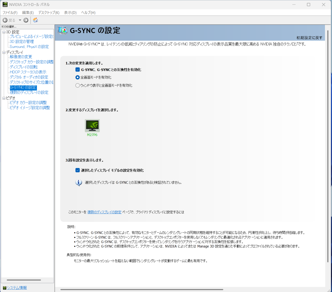
Task: Click the 戻る label in toolbar
Action: (x=12, y=20)
